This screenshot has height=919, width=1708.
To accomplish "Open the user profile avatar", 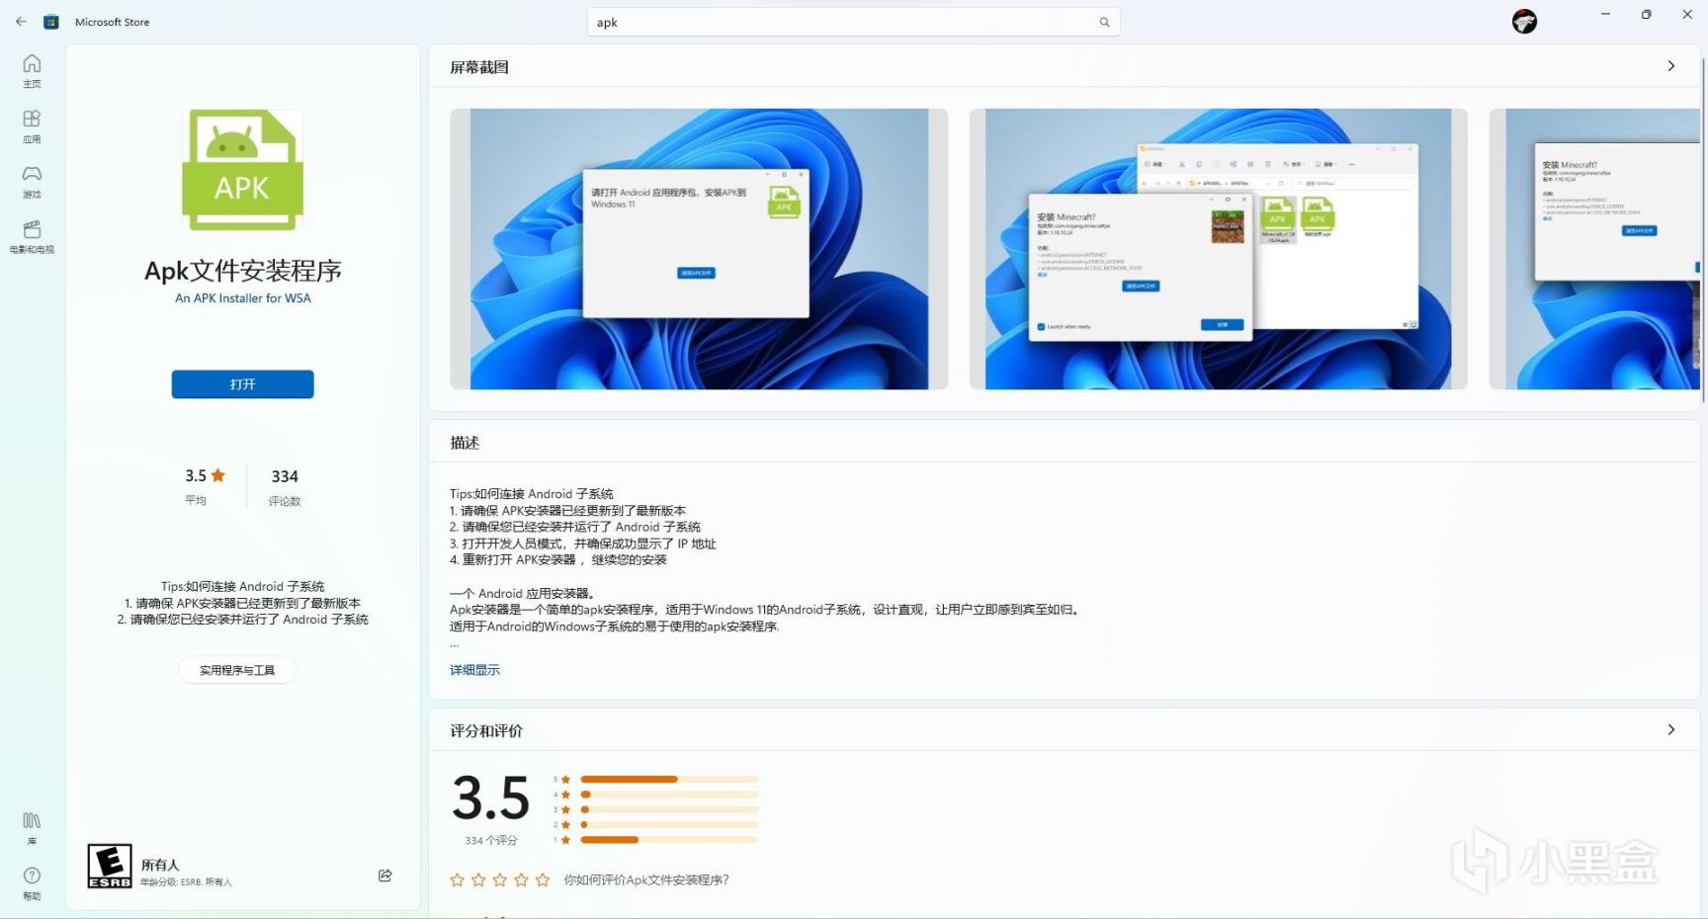I will pyautogui.click(x=1524, y=21).
